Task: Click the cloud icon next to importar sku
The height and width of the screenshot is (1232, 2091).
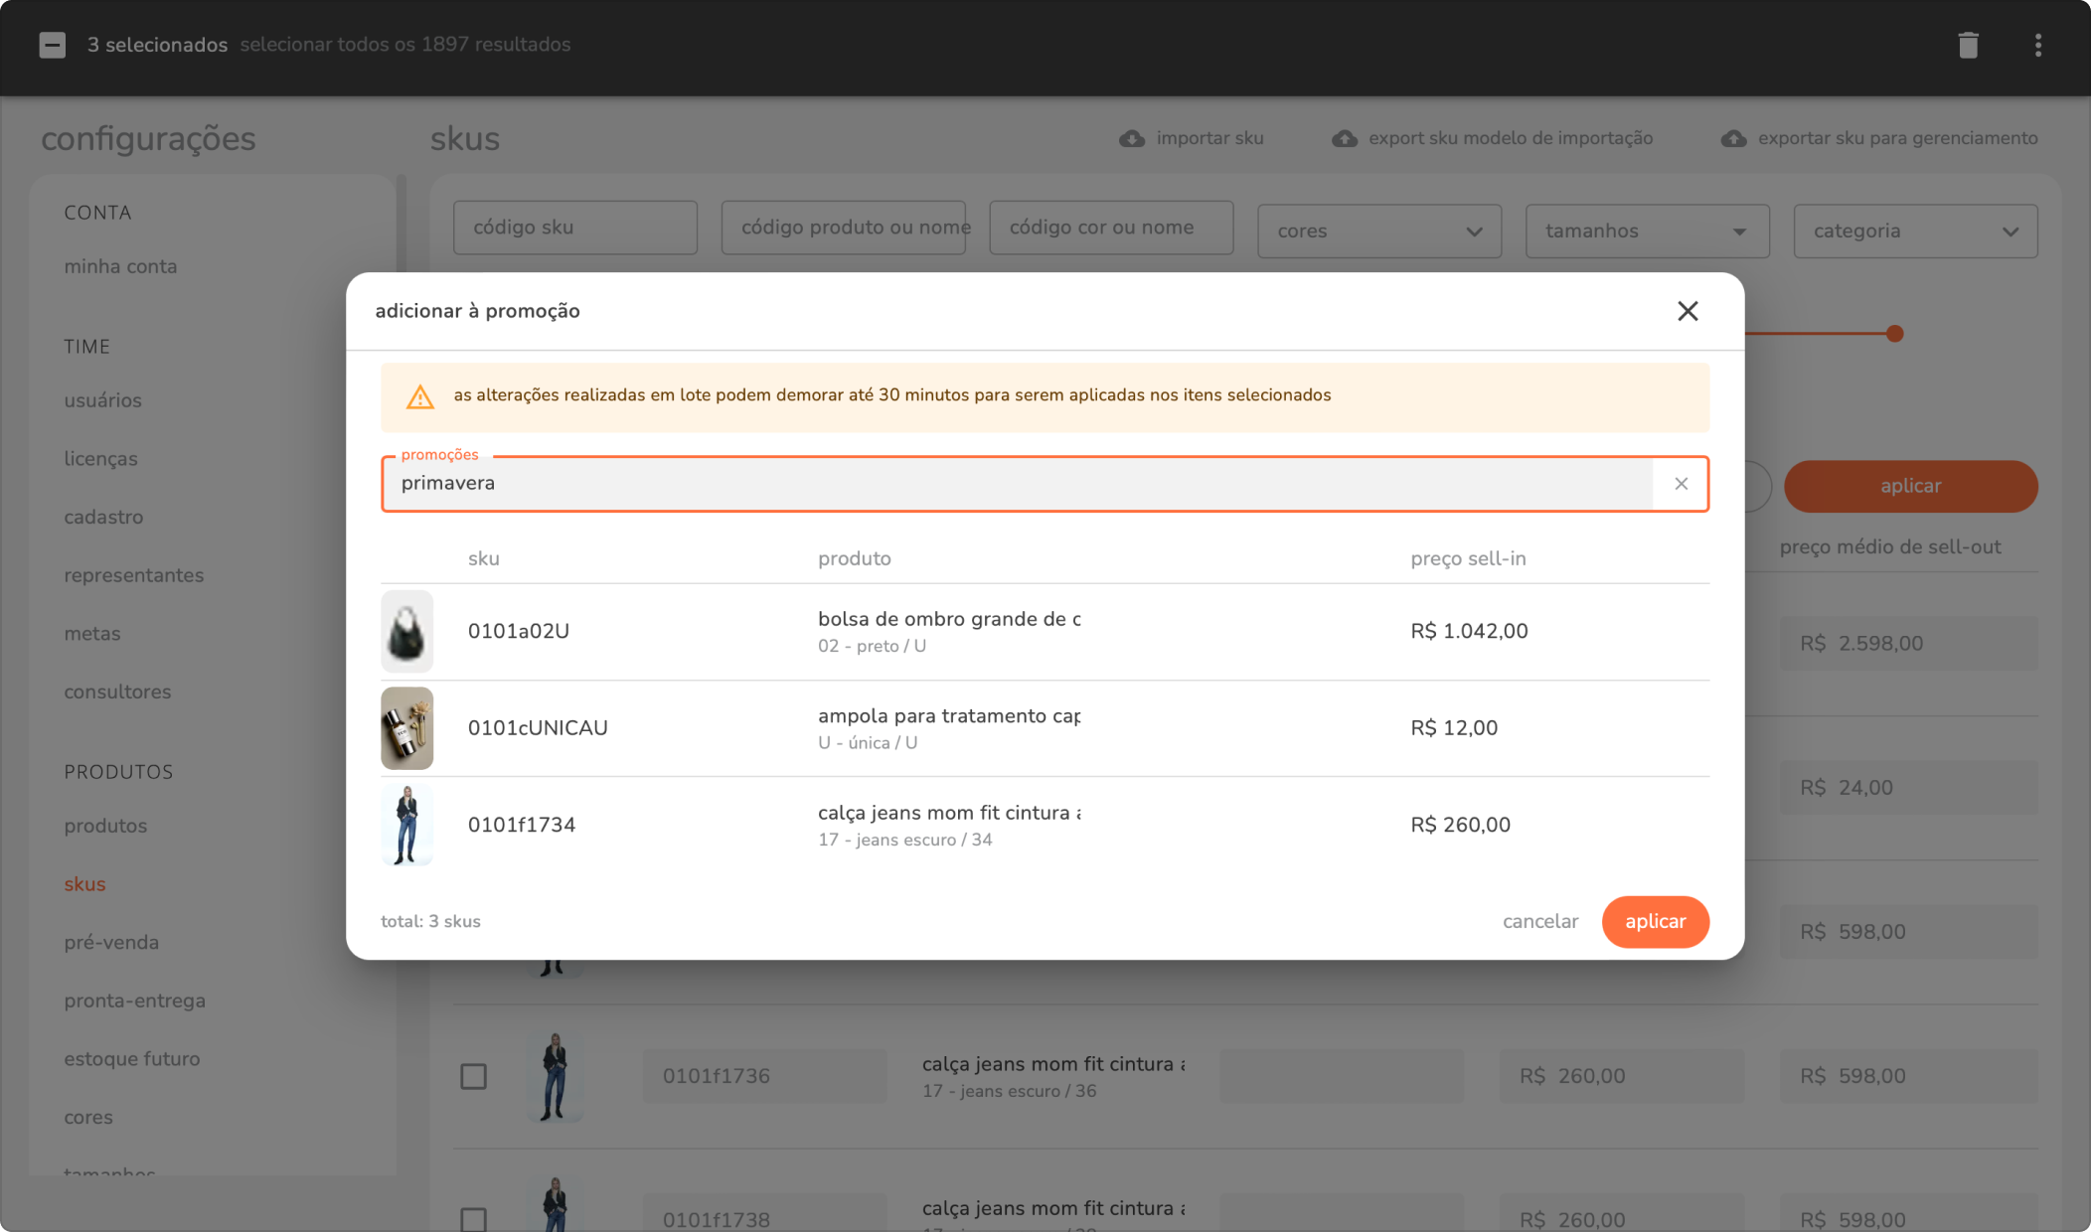Action: (1131, 139)
